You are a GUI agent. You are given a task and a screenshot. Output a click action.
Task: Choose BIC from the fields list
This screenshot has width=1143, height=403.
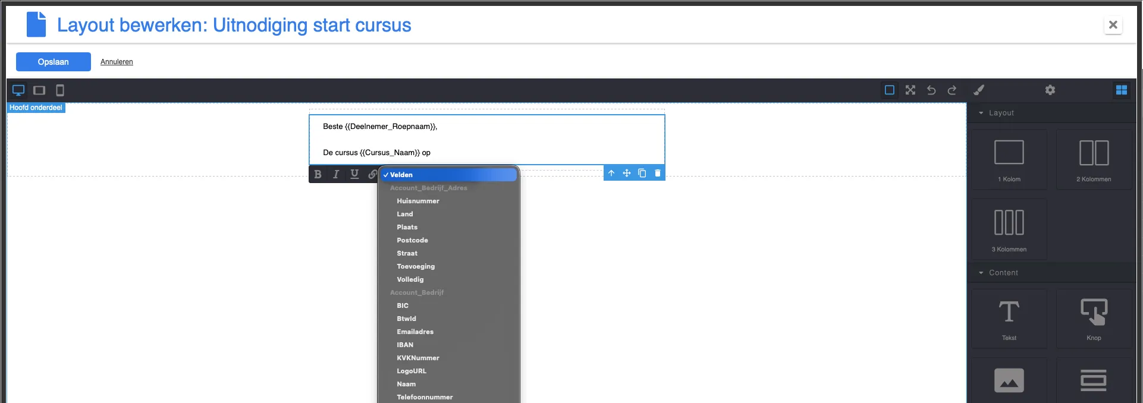point(449,306)
